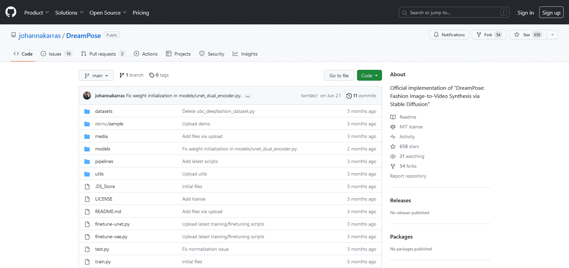This screenshot has width=569, height=268.
Task: View the MIT license link
Action: [x=406, y=127]
